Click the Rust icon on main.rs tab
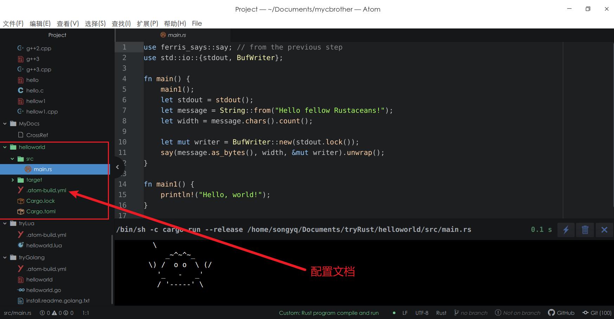614x319 pixels. click(x=163, y=35)
